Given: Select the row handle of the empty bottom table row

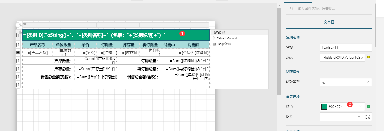Looking at the screenshot, I should 18,85.
